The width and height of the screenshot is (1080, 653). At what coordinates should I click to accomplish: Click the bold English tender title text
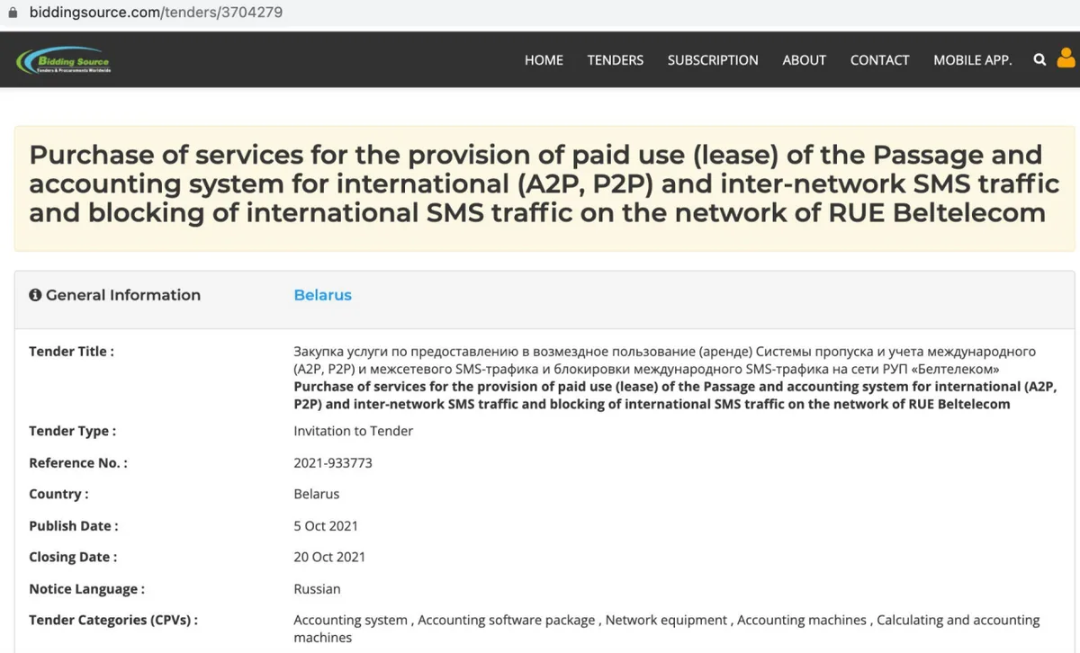click(675, 395)
